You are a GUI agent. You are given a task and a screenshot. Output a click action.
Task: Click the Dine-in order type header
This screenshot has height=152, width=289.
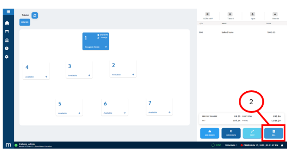click(275, 15)
